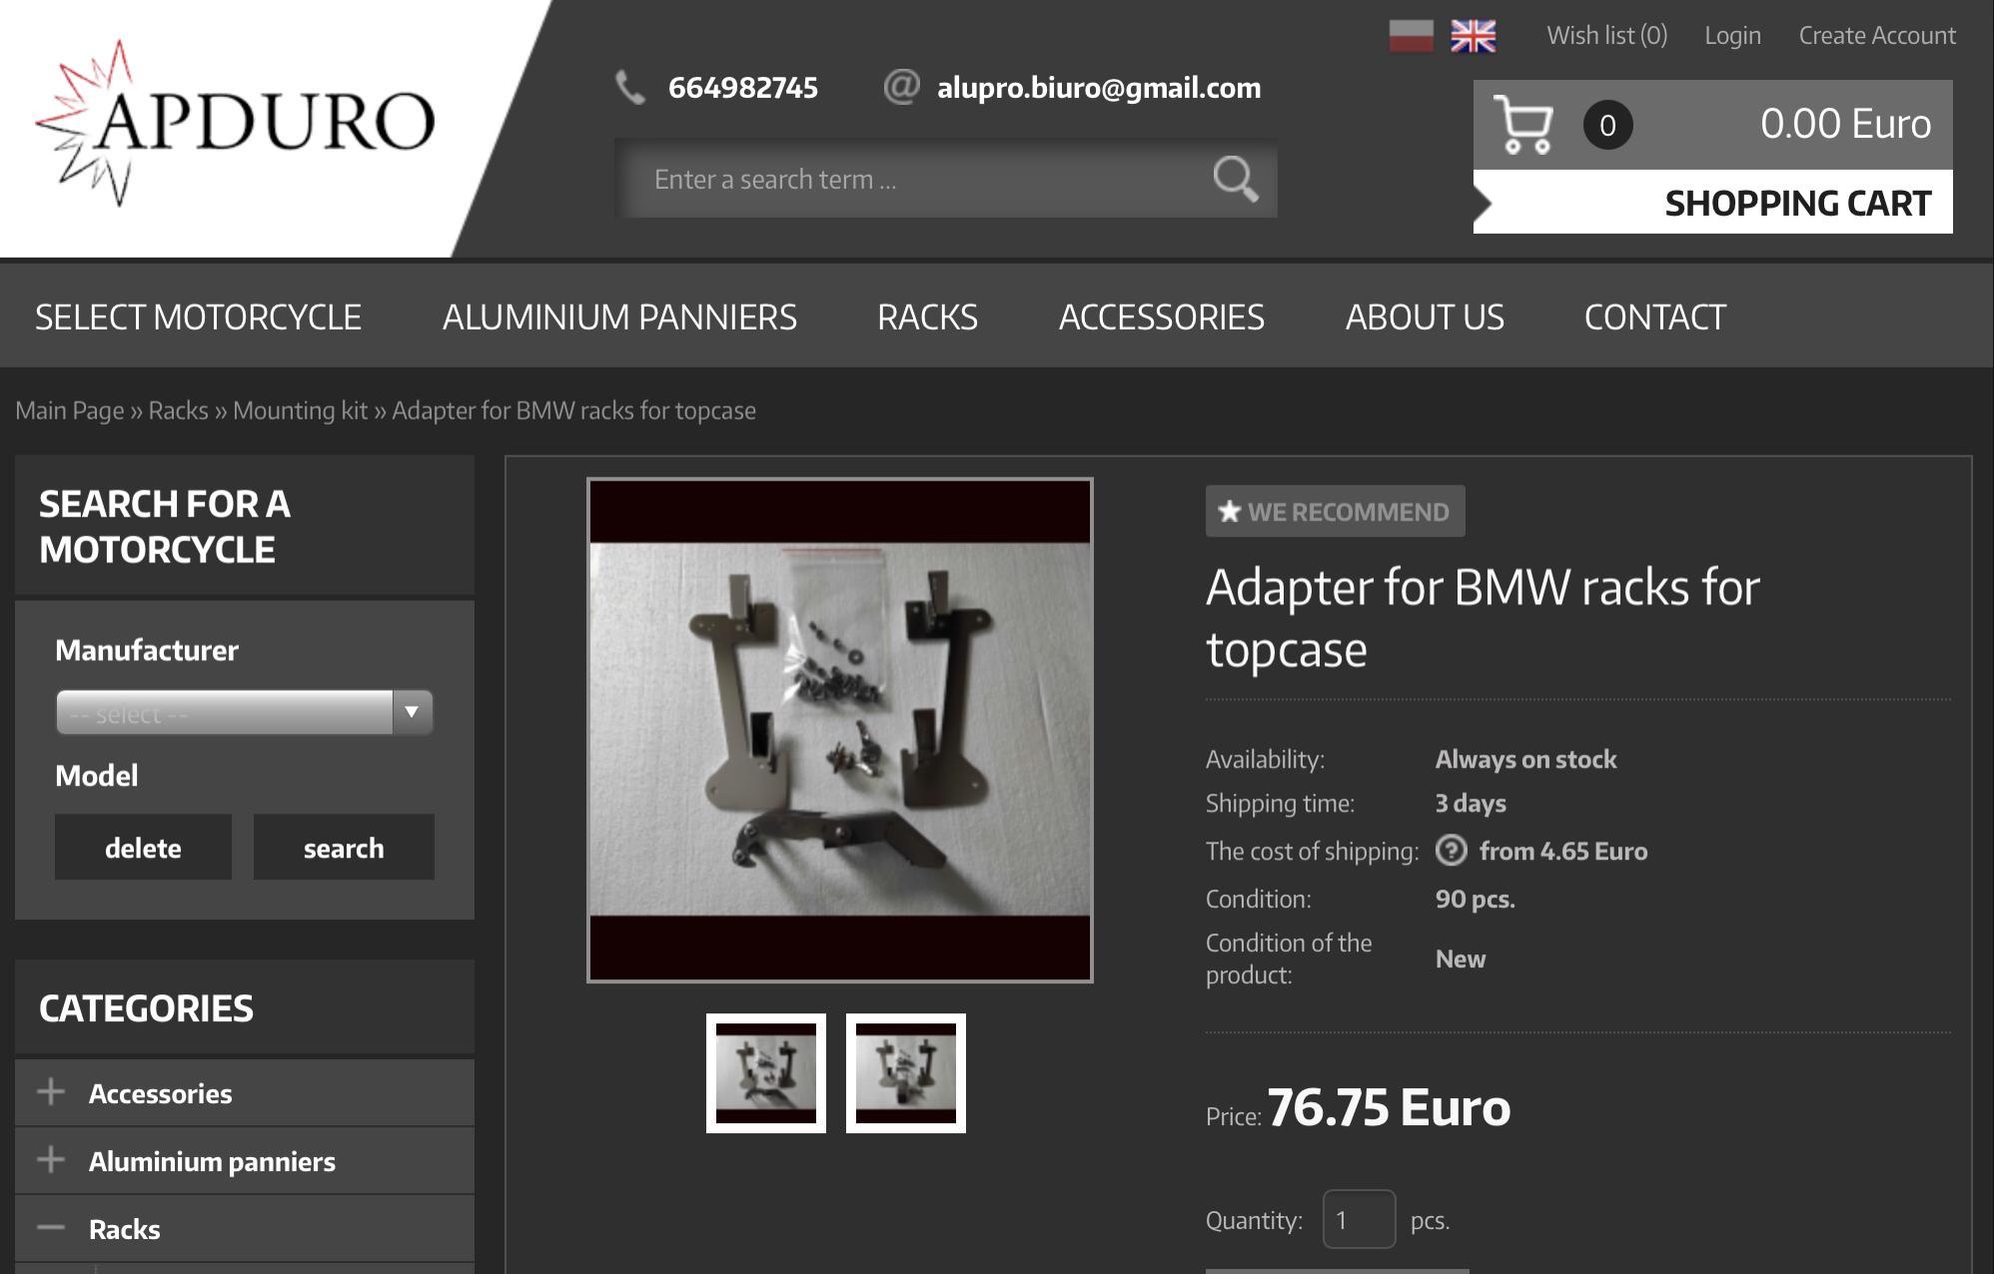Click the magnifier search icon
The width and height of the screenshot is (1994, 1274).
[x=1235, y=179]
